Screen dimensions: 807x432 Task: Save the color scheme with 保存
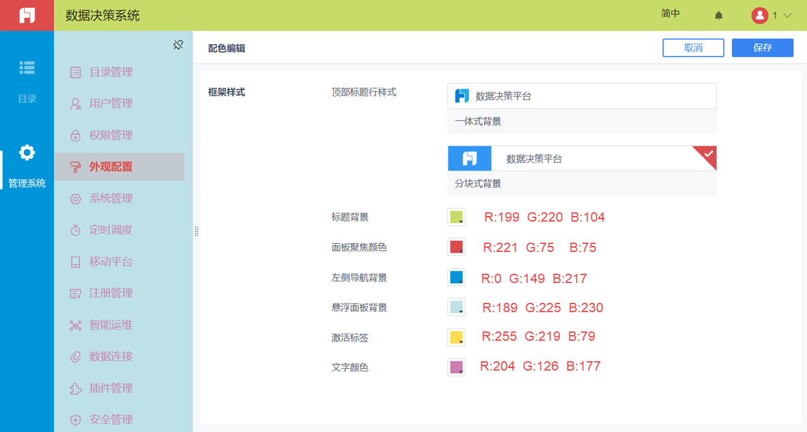[x=762, y=48]
